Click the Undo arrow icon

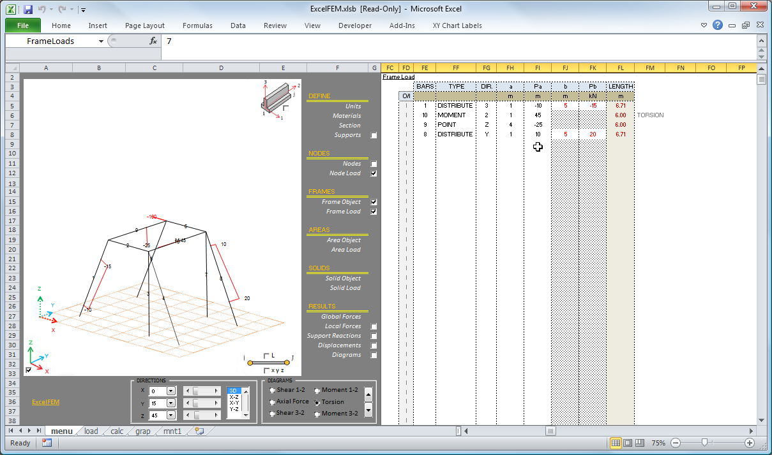42,10
